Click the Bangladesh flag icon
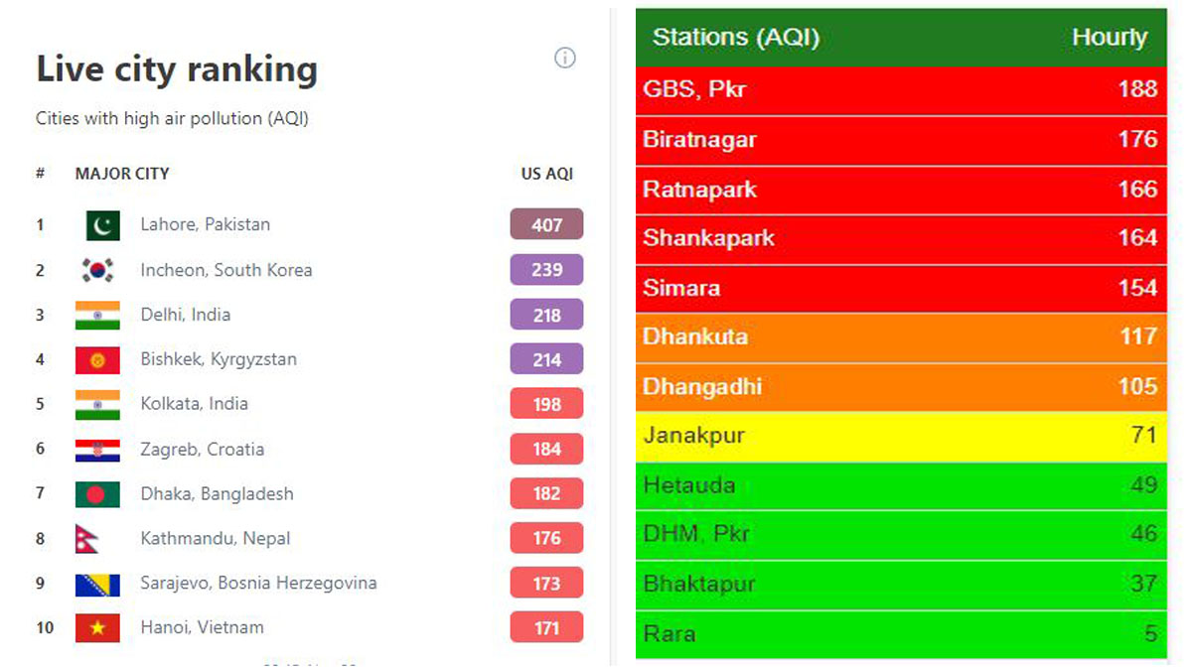 [97, 494]
